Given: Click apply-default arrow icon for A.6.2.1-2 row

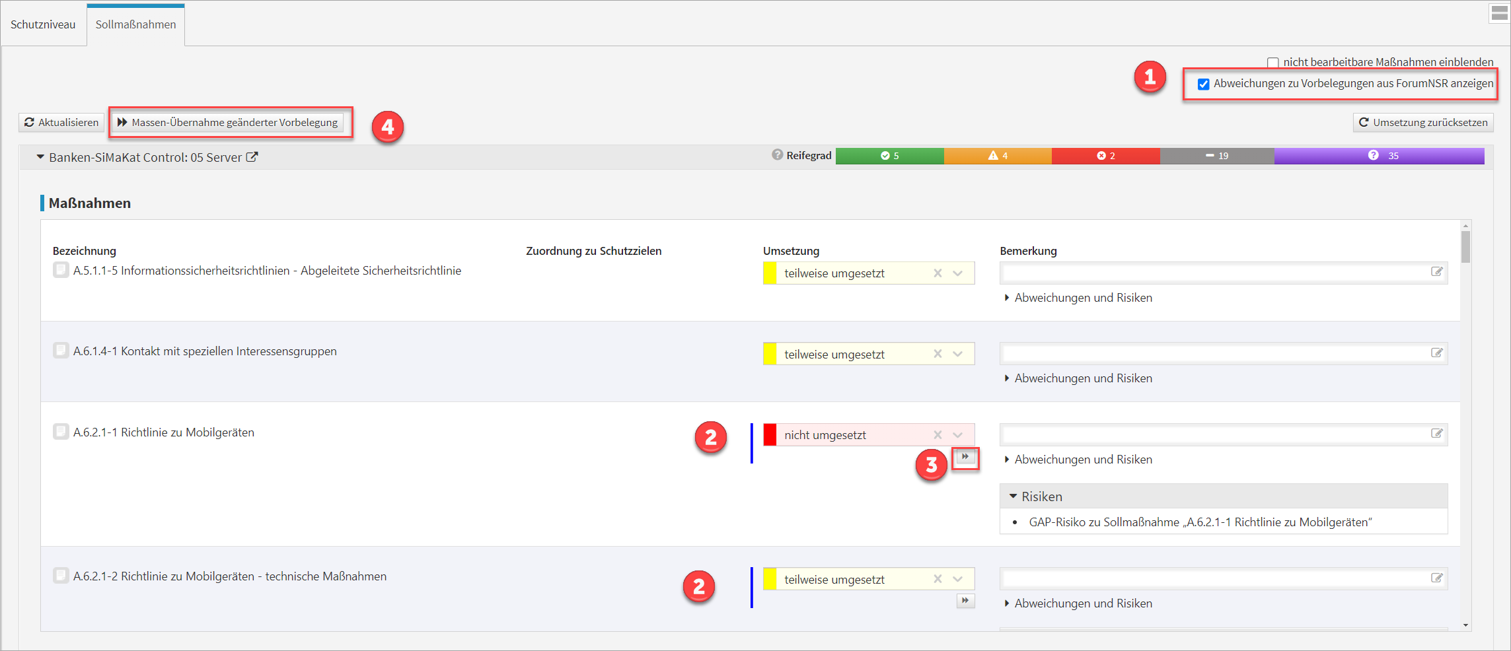Looking at the screenshot, I should click(965, 601).
